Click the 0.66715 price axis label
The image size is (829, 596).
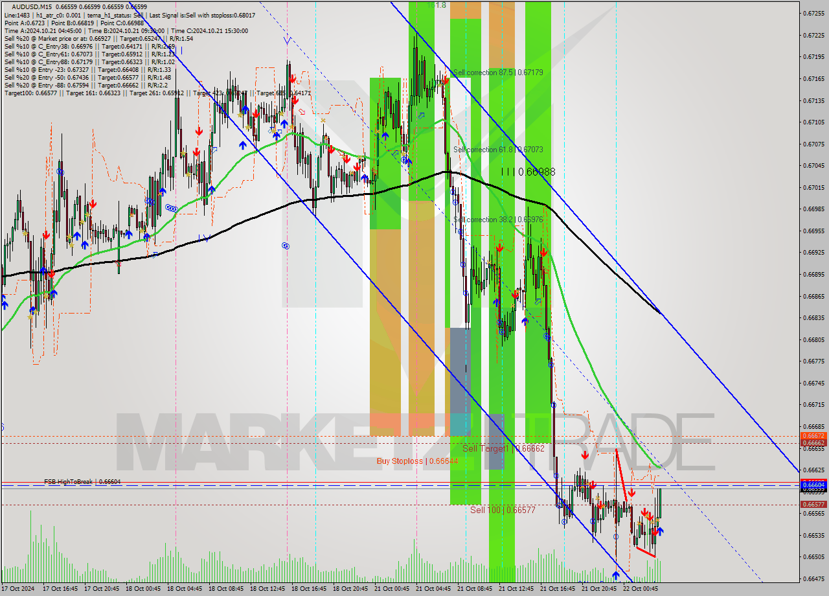(x=813, y=405)
